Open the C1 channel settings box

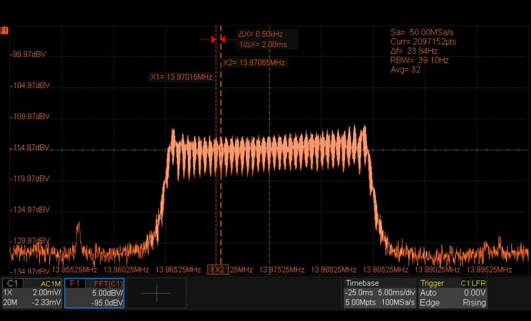point(32,293)
